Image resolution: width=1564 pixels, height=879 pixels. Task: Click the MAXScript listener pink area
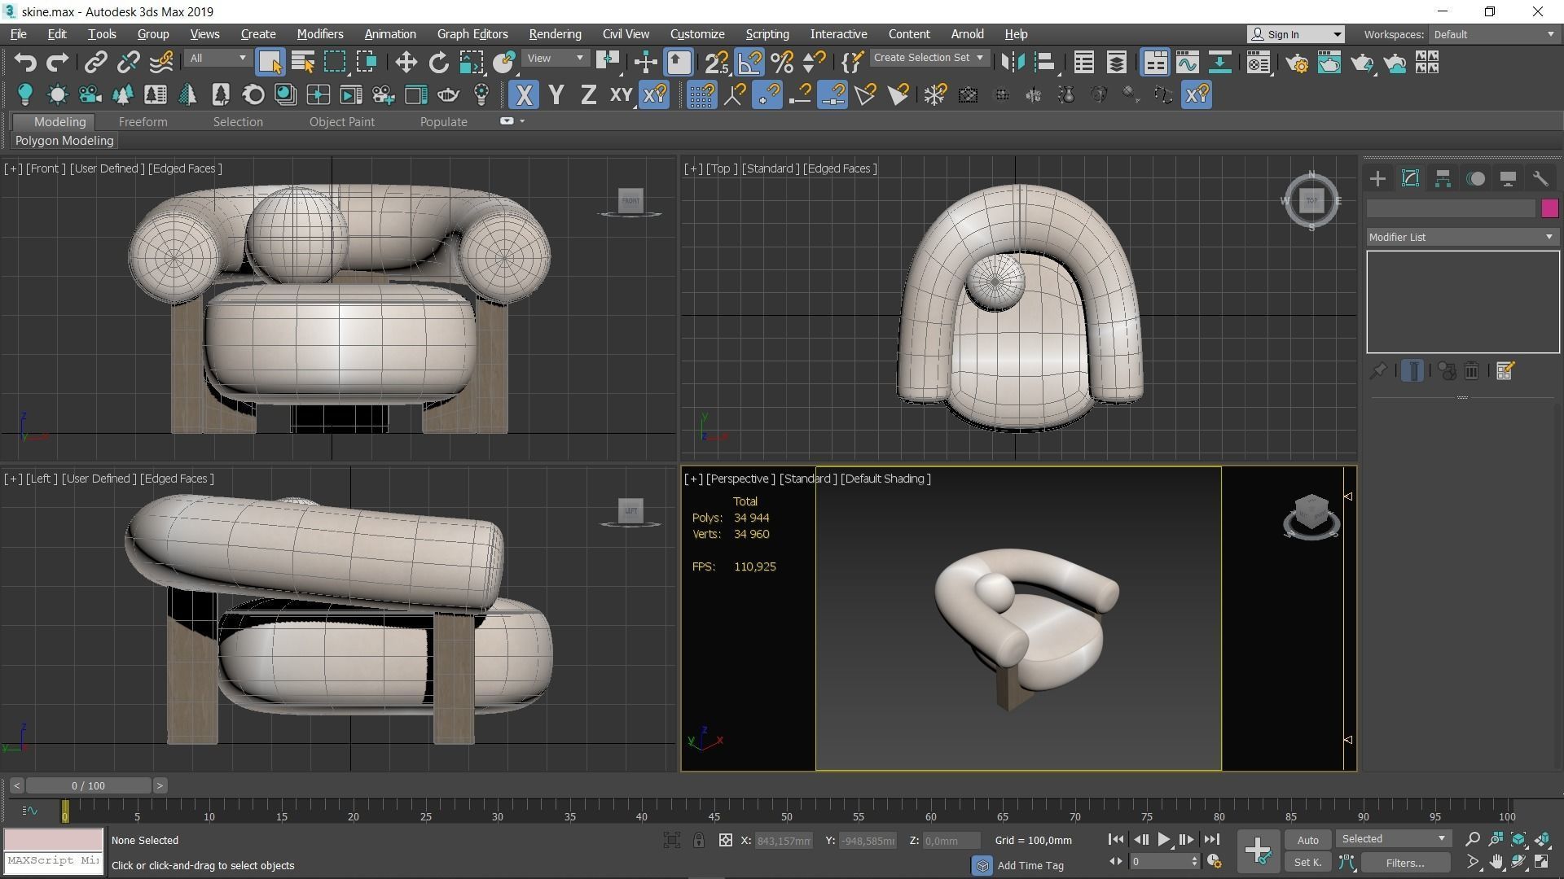[54, 839]
